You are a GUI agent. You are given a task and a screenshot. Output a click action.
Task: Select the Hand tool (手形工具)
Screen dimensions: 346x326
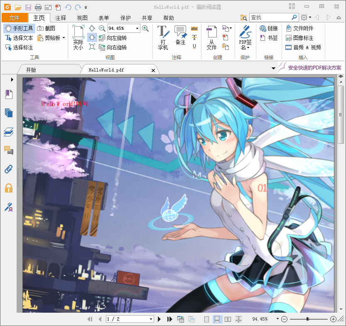pos(19,28)
